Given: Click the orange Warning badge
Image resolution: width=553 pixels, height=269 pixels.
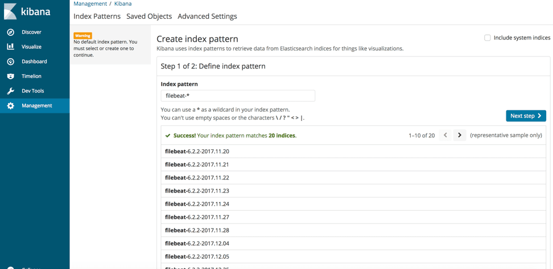Looking at the screenshot, I should [x=82, y=36].
